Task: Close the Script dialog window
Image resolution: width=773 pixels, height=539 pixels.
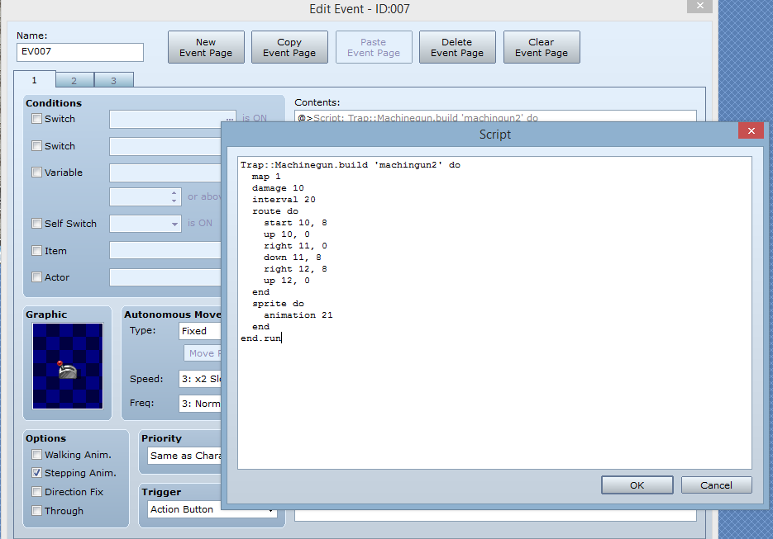Action: [750, 132]
